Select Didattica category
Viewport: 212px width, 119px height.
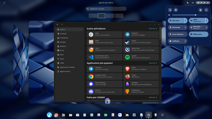tap(70, 46)
